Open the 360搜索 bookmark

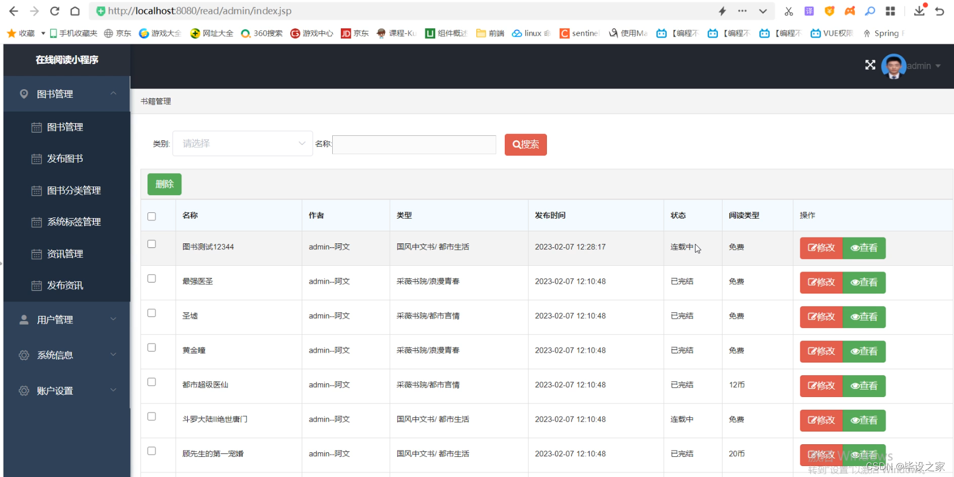click(x=261, y=33)
